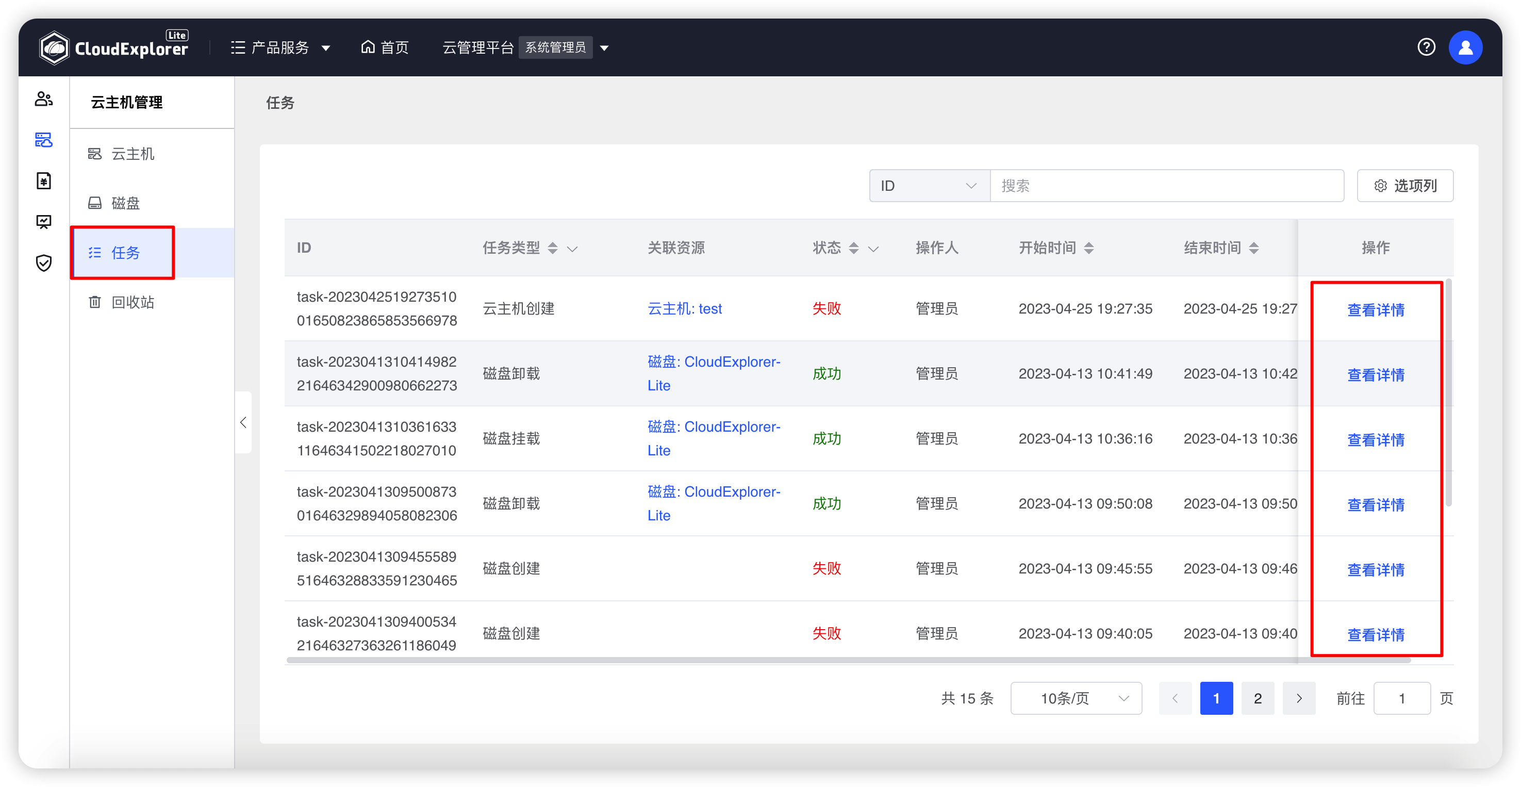
Task: Open the 选项列 column settings
Action: [1404, 186]
